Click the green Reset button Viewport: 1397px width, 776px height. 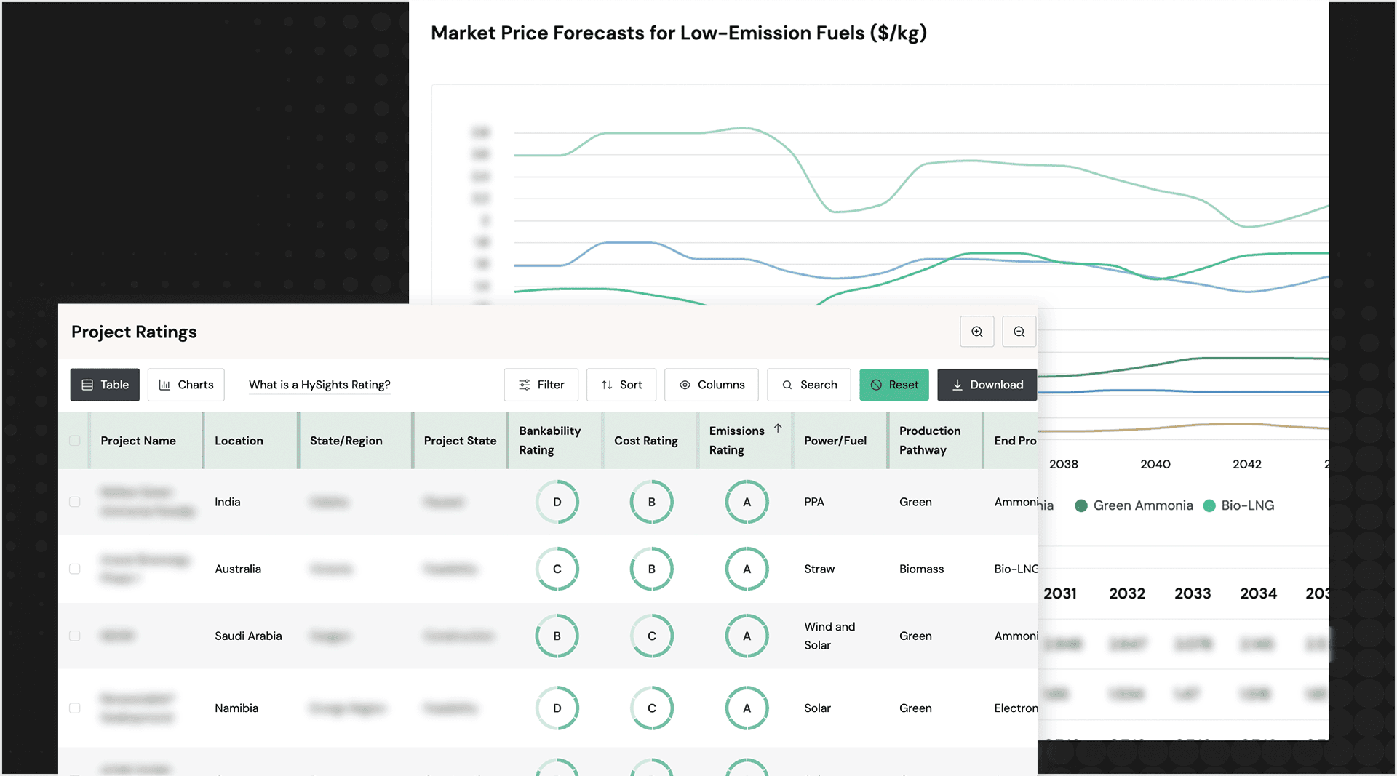[894, 385]
